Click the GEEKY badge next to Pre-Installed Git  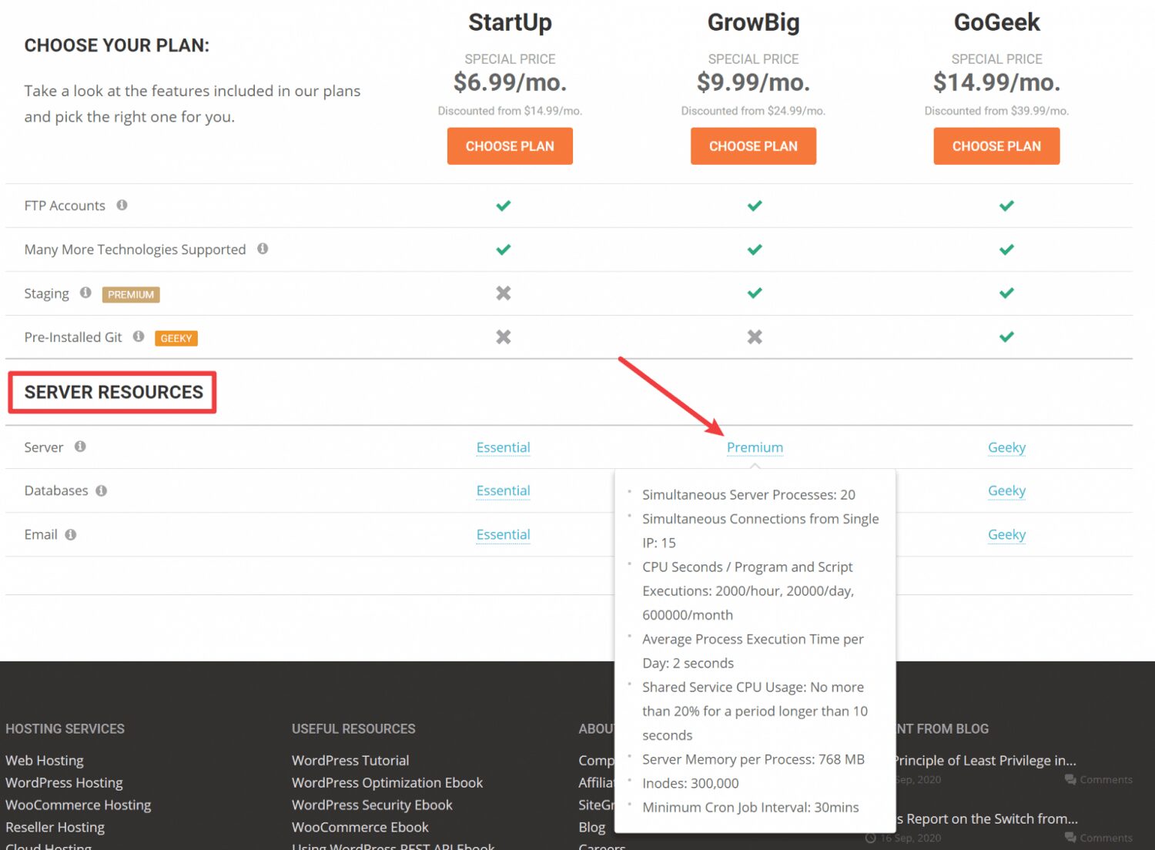click(176, 338)
